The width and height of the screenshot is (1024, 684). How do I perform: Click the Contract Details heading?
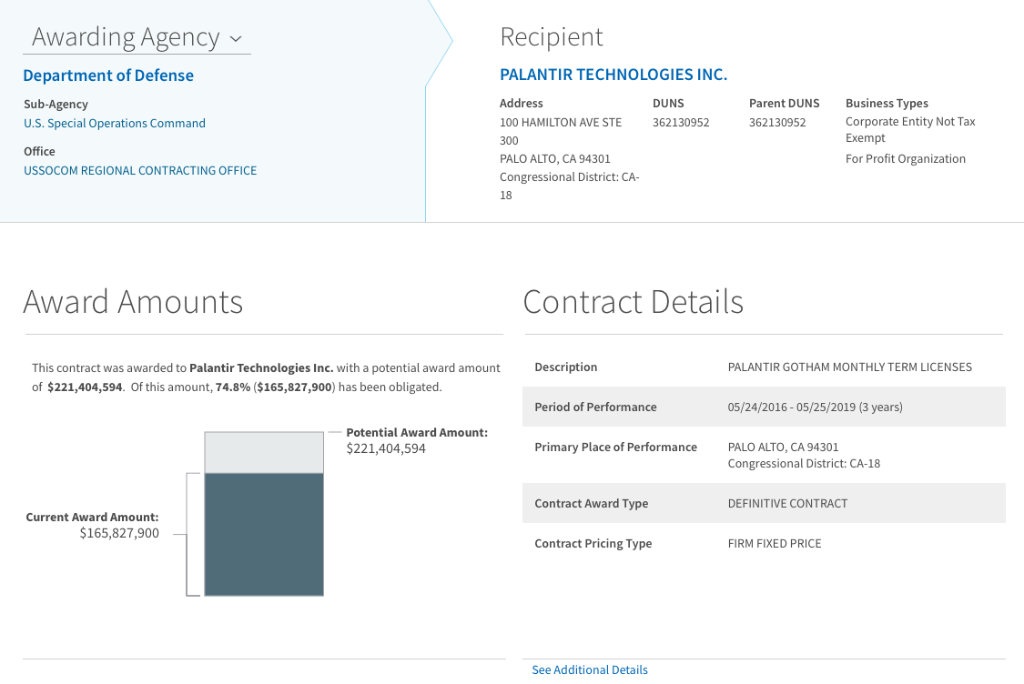(x=634, y=302)
